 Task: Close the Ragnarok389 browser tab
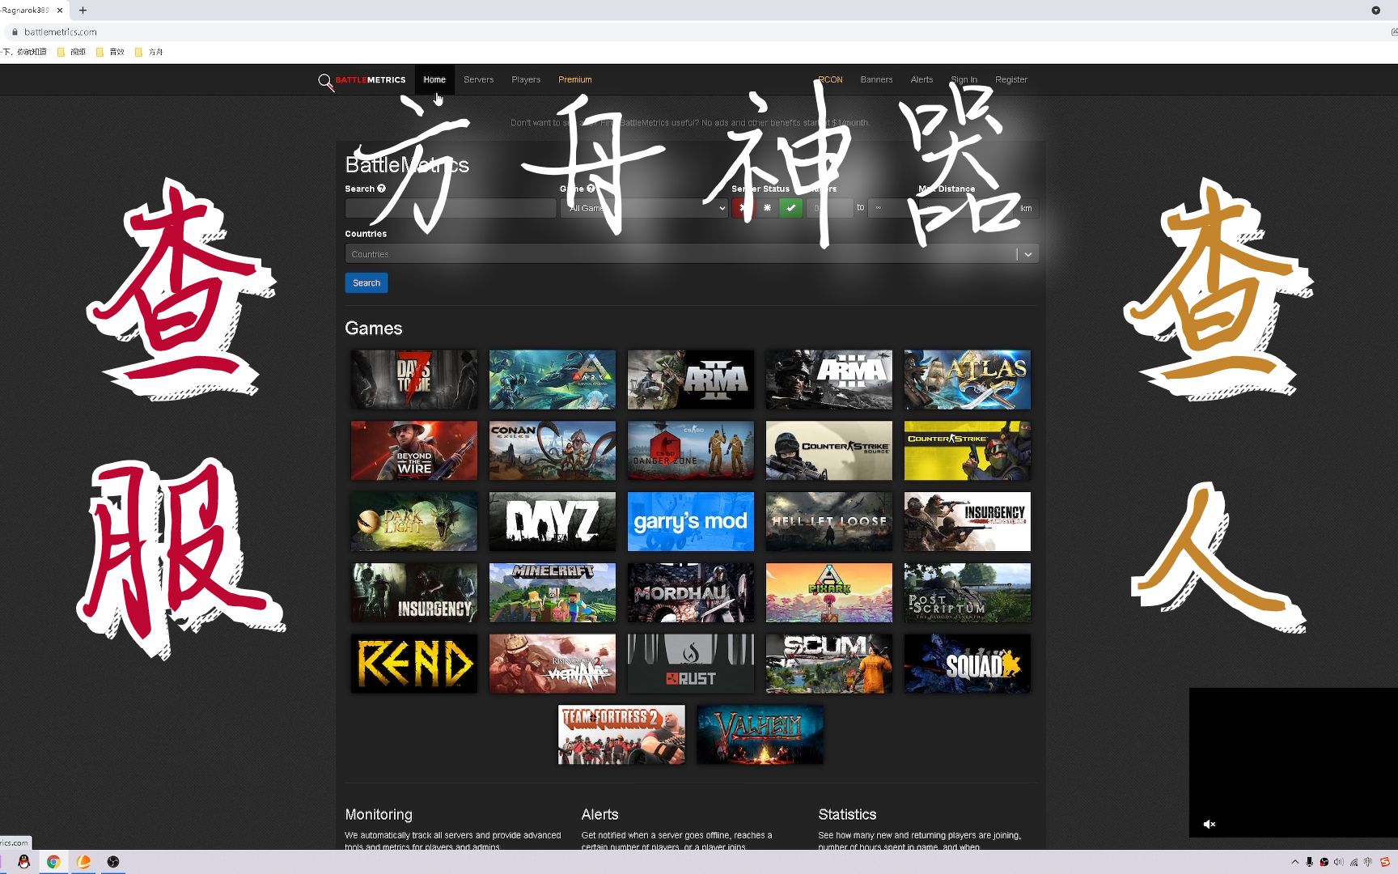[x=60, y=11]
